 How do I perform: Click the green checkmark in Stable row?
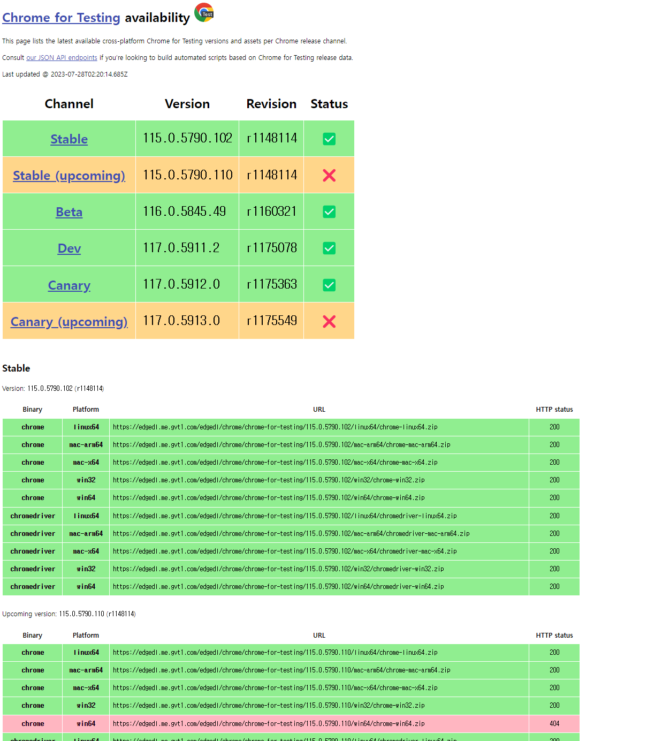tap(329, 139)
